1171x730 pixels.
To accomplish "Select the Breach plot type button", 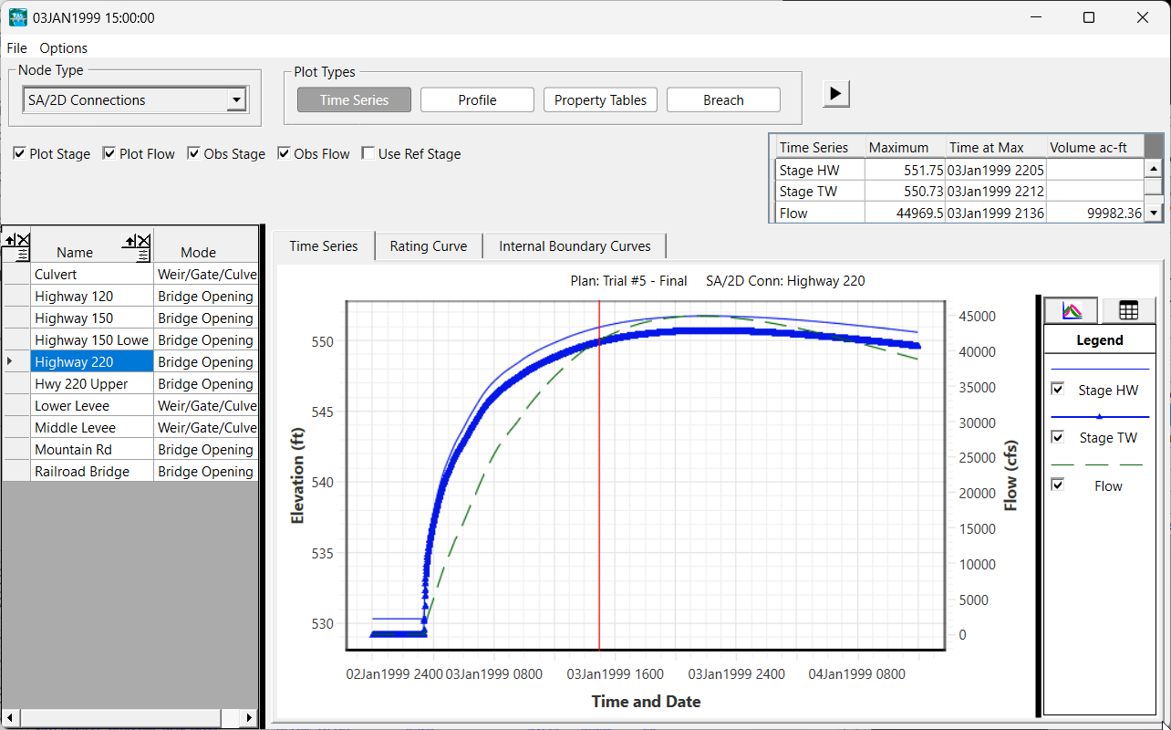I will [x=723, y=100].
